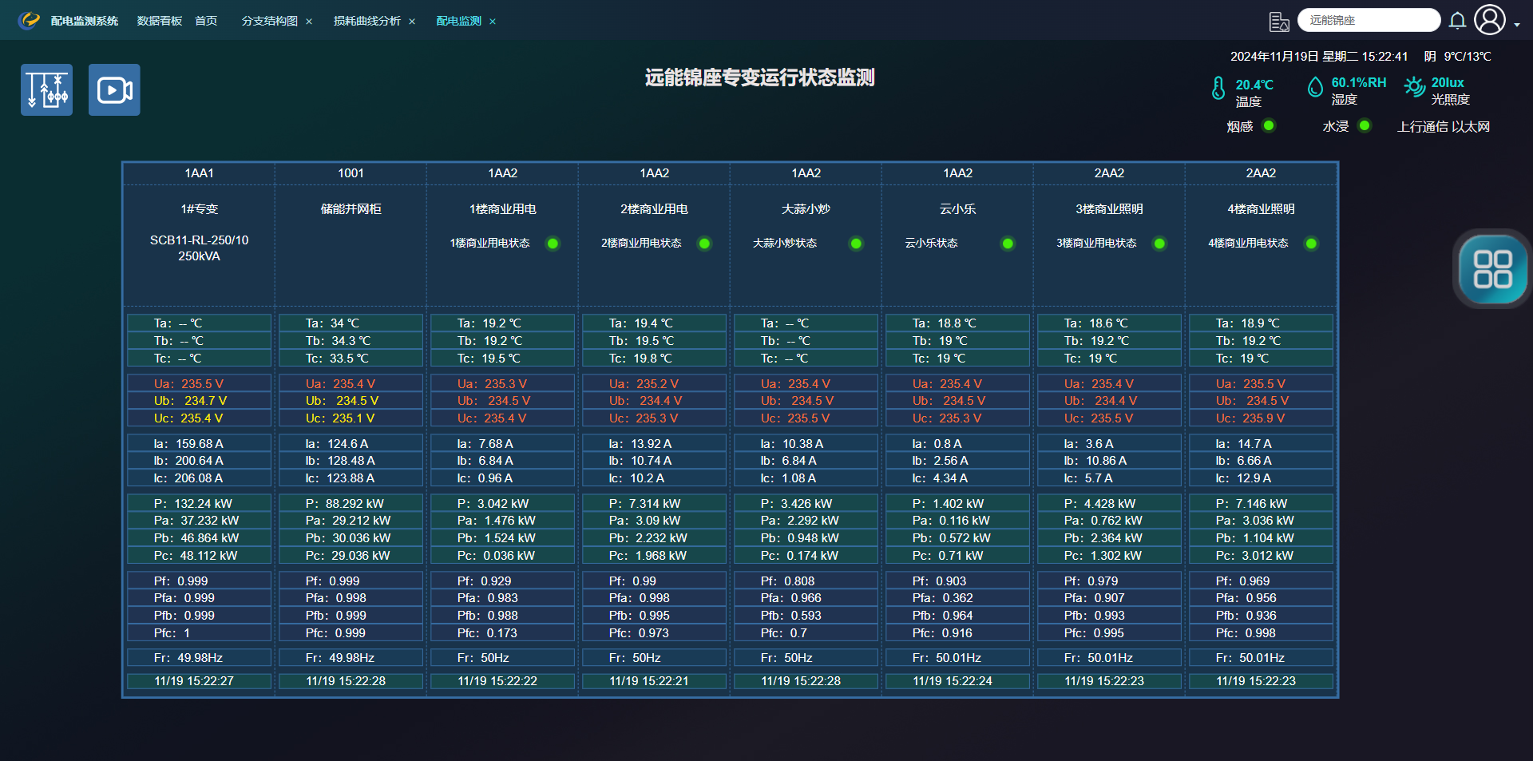Click the 远能锦座 search input field

[x=1368, y=20]
